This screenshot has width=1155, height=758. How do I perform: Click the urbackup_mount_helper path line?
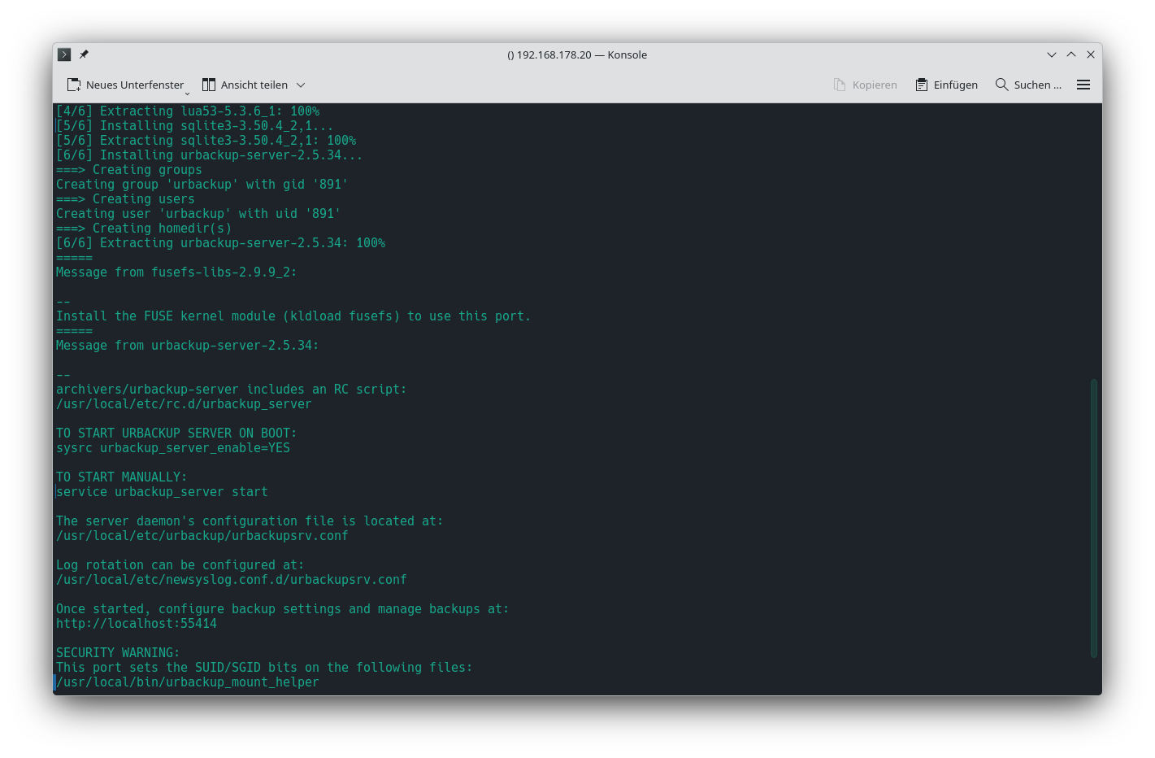pos(188,682)
